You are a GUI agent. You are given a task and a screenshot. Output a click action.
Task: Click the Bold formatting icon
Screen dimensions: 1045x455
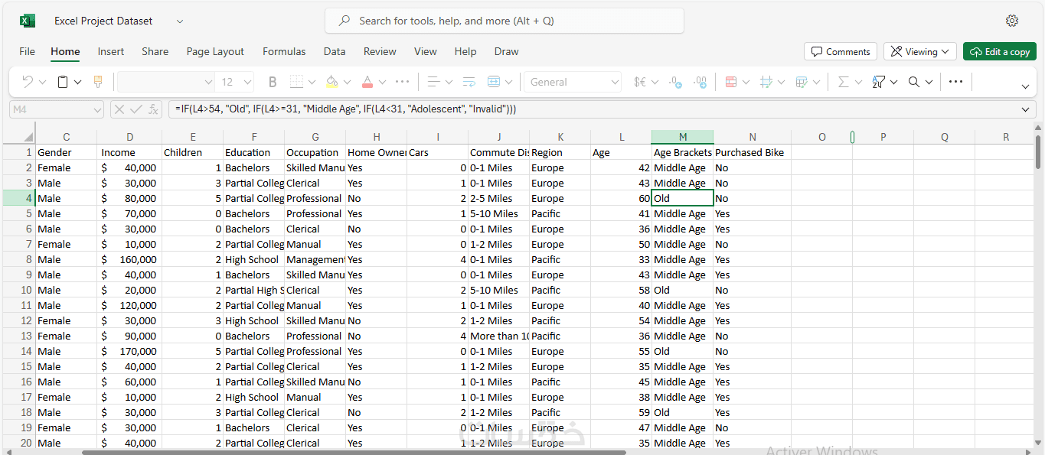tap(273, 82)
